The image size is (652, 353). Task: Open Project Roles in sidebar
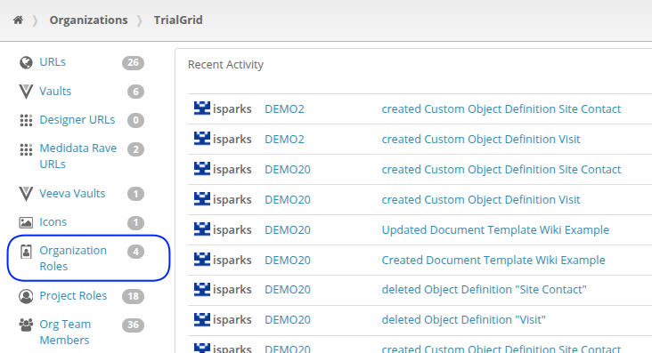(73, 296)
